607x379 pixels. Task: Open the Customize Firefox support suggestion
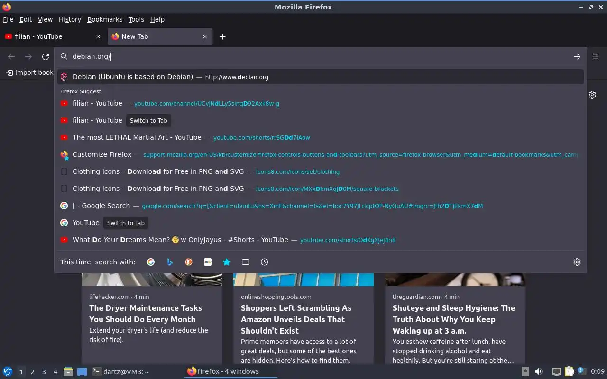[321, 154]
